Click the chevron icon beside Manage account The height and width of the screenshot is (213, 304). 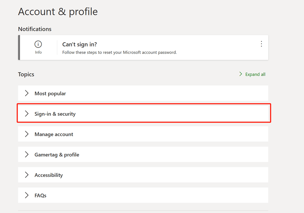click(27, 134)
